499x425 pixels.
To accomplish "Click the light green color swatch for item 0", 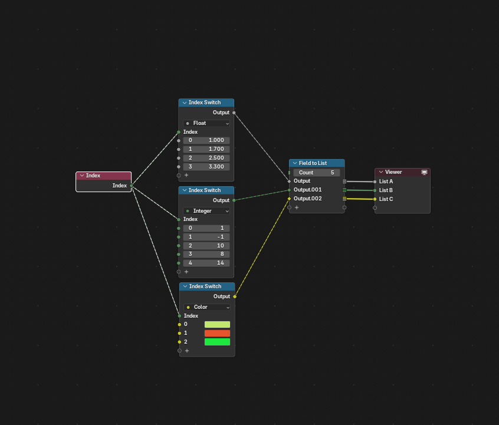I will click(218, 324).
